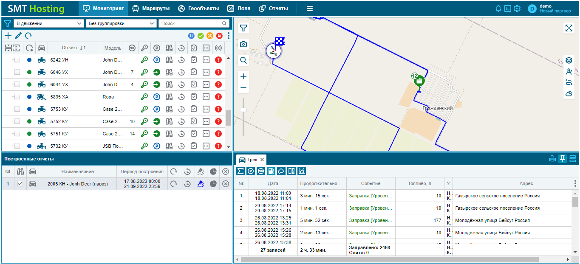
Task: Select the 5835 ХА harvester row
Action: [113, 97]
